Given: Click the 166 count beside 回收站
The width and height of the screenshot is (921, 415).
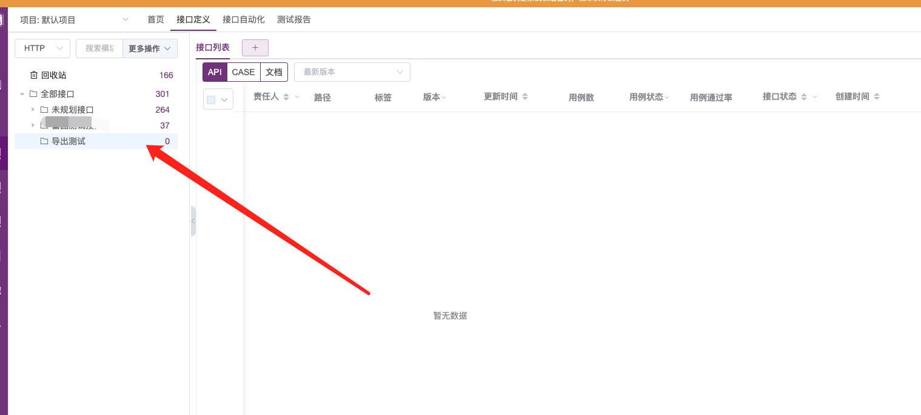Looking at the screenshot, I should point(166,75).
